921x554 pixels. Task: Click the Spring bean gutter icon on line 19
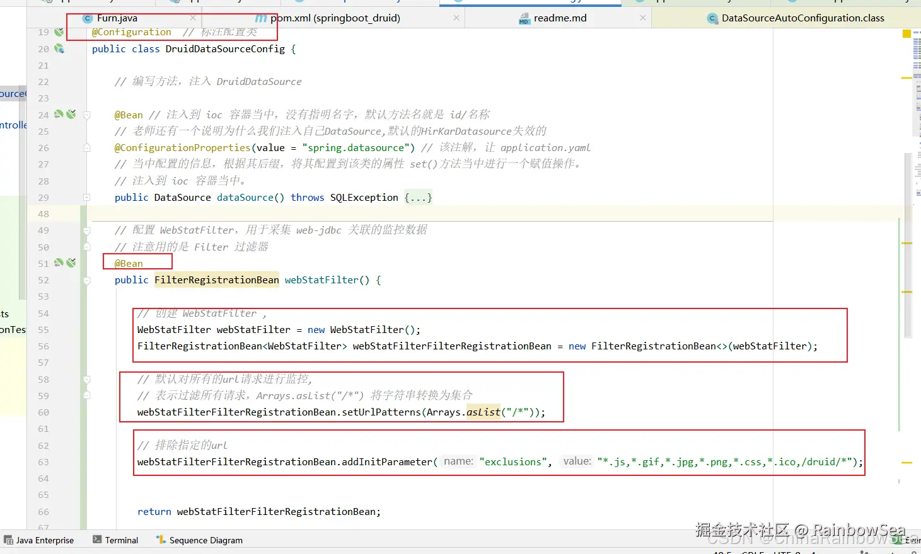tap(59, 32)
